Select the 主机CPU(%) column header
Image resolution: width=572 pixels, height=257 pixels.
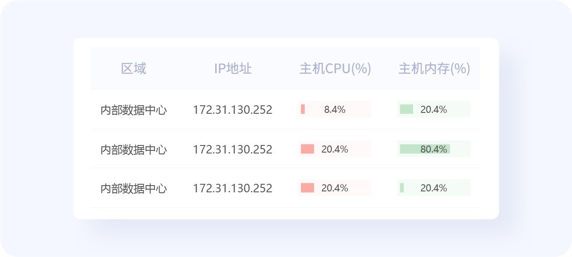click(335, 69)
